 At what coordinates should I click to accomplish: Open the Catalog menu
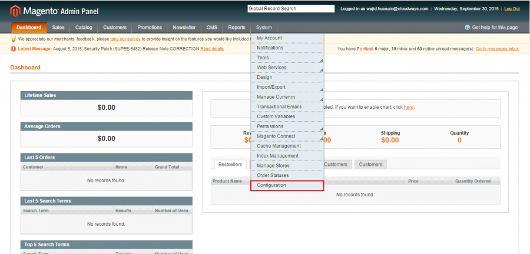(84, 28)
